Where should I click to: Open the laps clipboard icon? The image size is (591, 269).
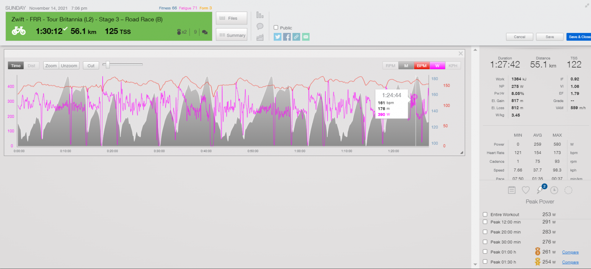pos(512,190)
